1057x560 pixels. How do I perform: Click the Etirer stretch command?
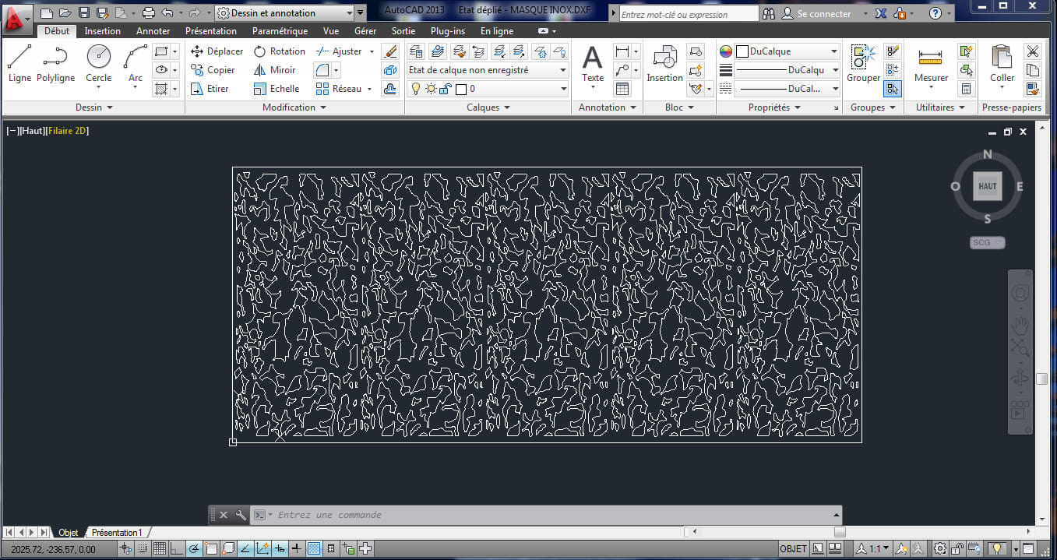pos(210,89)
